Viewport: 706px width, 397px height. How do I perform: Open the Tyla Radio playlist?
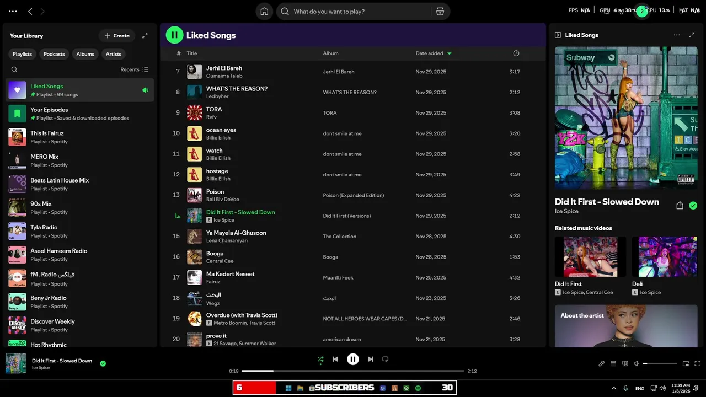80,231
